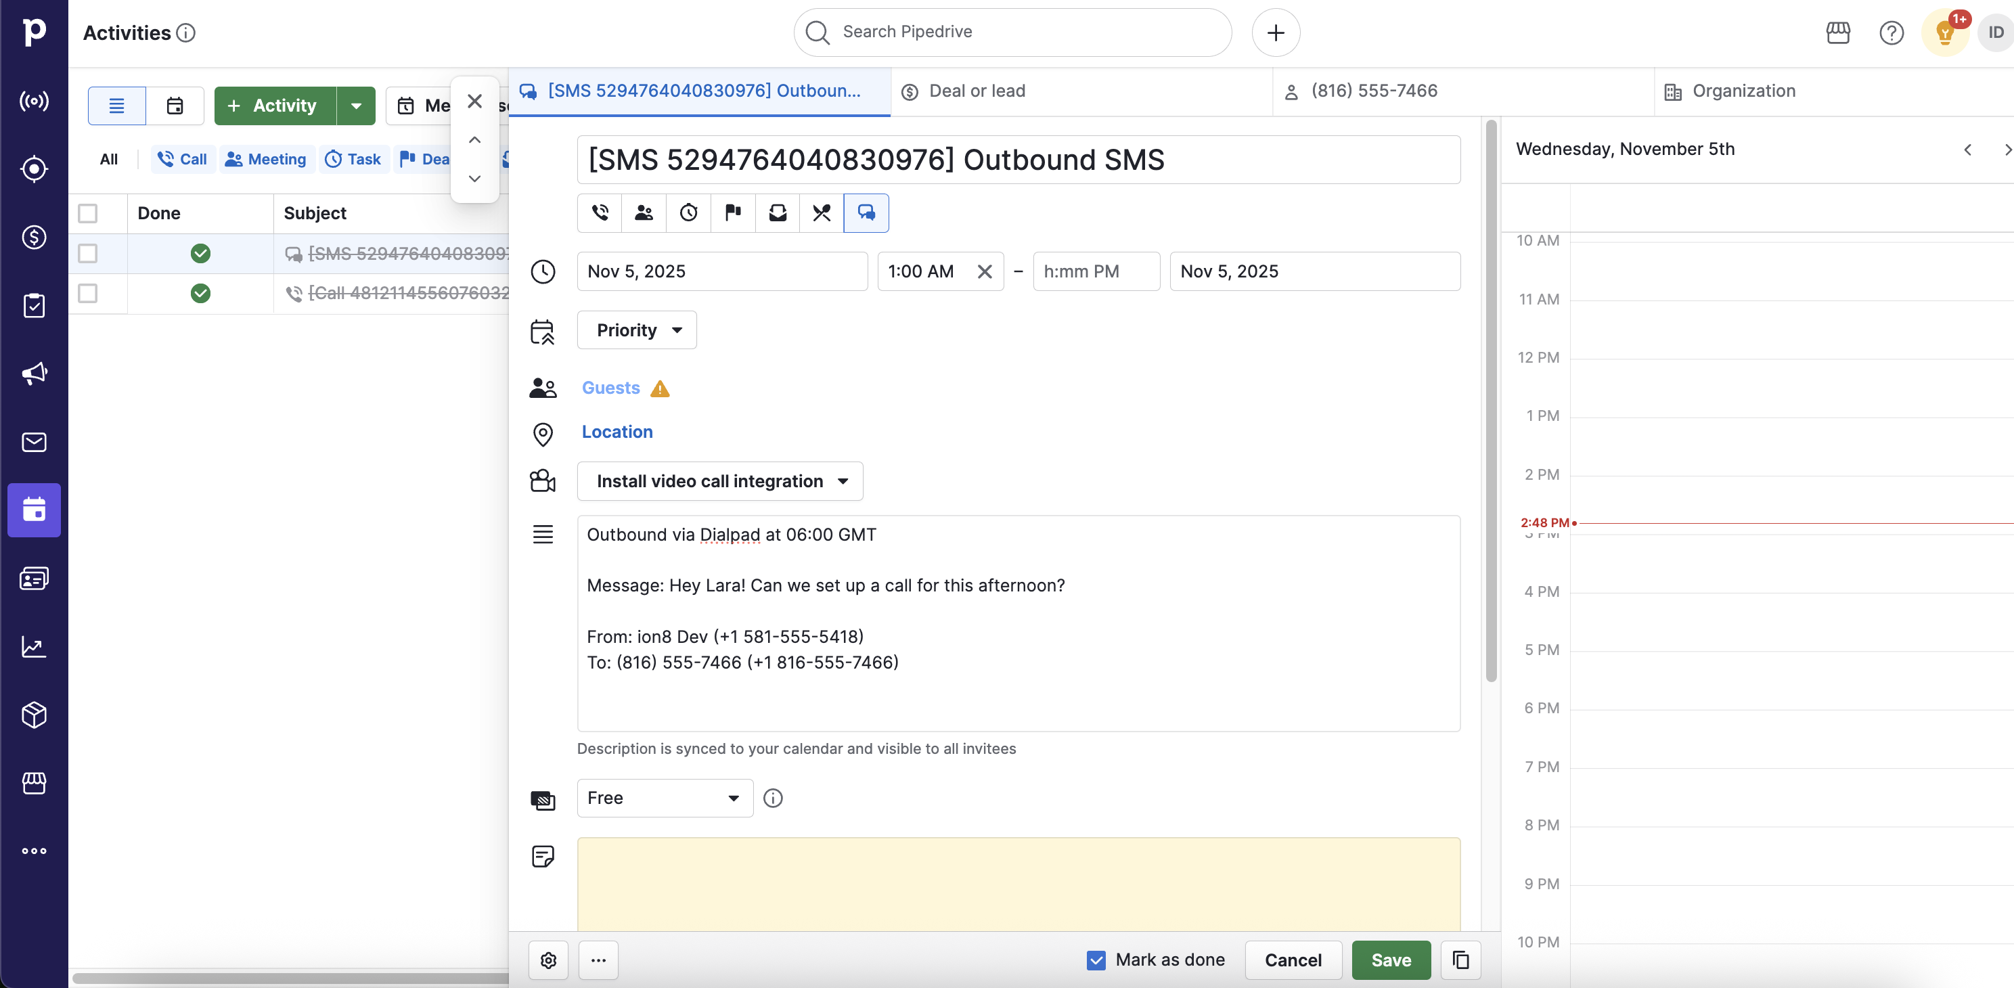2014x988 pixels.
Task: Click the Campaigns megaphone sidebar icon
Action: pyautogui.click(x=34, y=374)
